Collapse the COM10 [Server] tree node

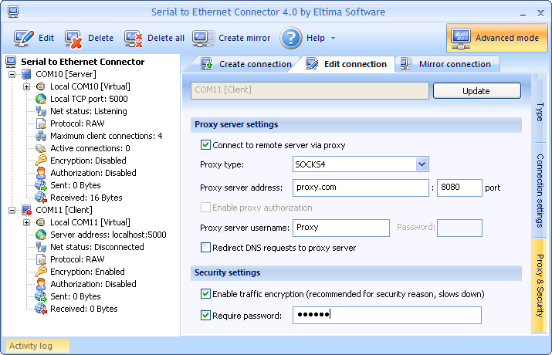point(12,74)
